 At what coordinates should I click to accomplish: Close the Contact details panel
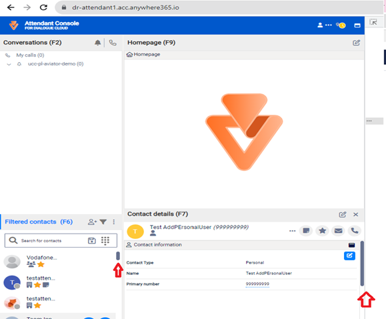click(x=356, y=214)
